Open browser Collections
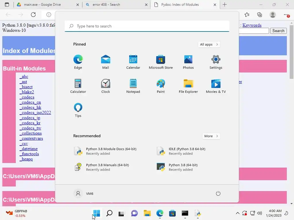Viewport: 294px width, 220px height. [260, 15]
